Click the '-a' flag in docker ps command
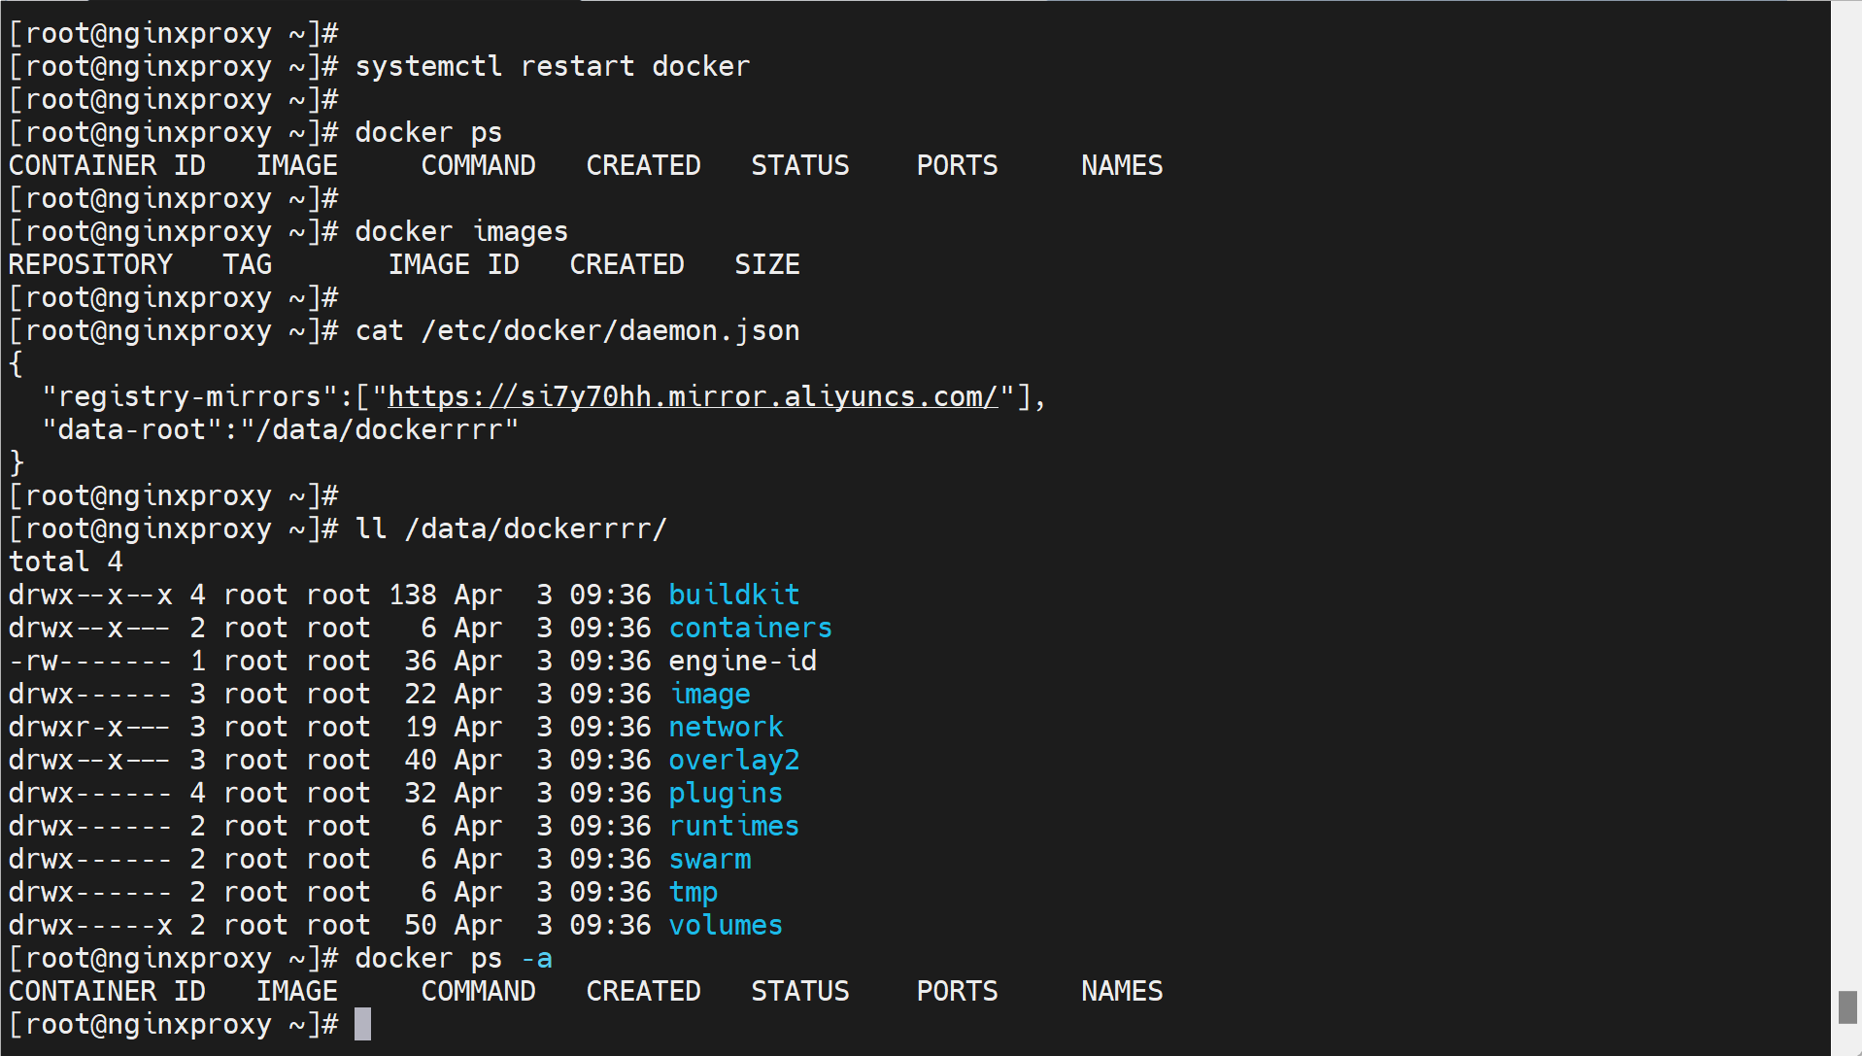The image size is (1862, 1056). coord(536,958)
